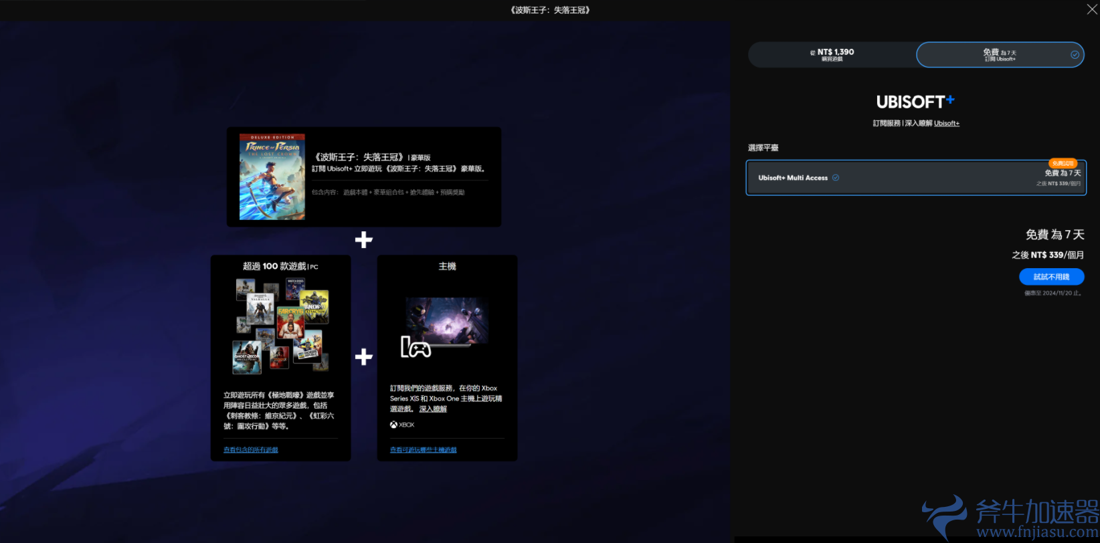Choose the Ubisoft+ Multi Access platform option
The width and height of the screenshot is (1100, 543).
click(x=916, y=178)
